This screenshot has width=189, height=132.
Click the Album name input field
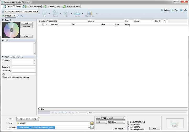tap(109, 21)
